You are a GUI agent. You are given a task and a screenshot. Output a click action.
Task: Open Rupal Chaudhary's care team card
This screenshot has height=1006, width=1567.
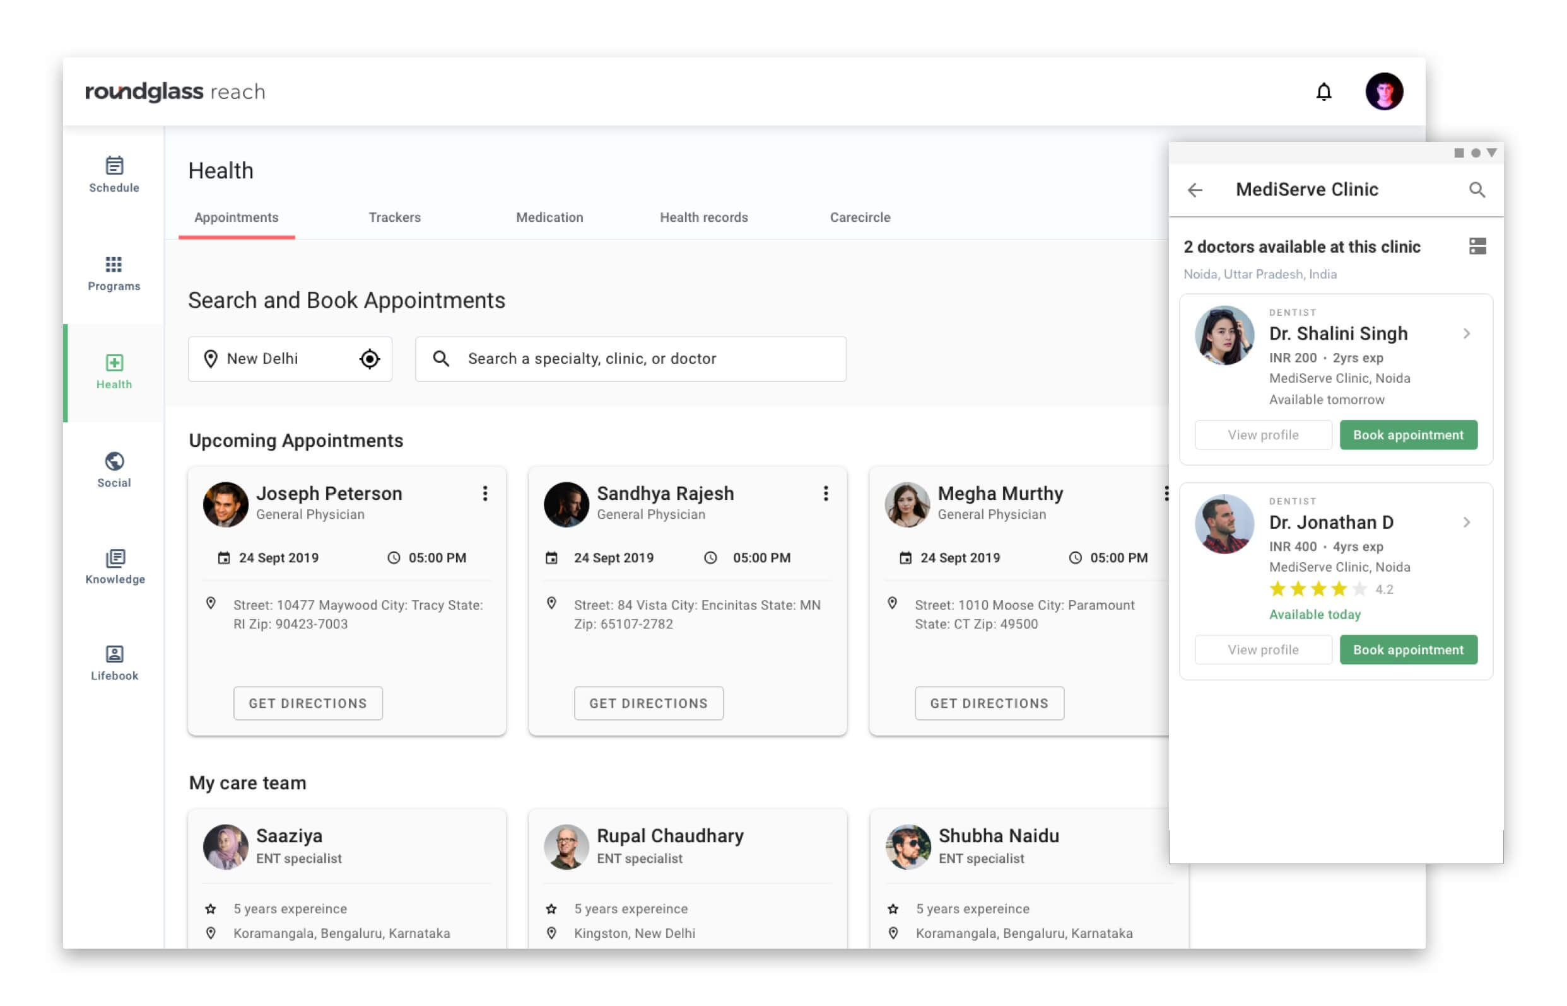coord(688,879)
